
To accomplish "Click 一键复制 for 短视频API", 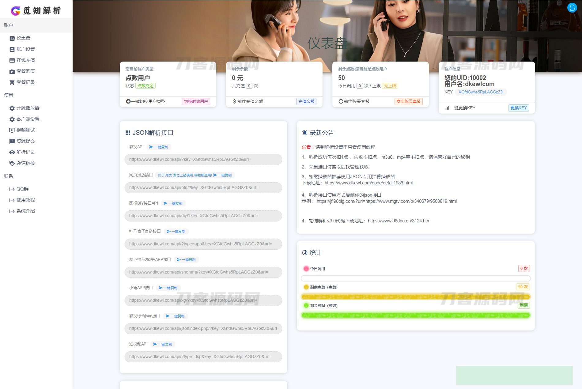I will pyautogui.click(x=163, y=344).
